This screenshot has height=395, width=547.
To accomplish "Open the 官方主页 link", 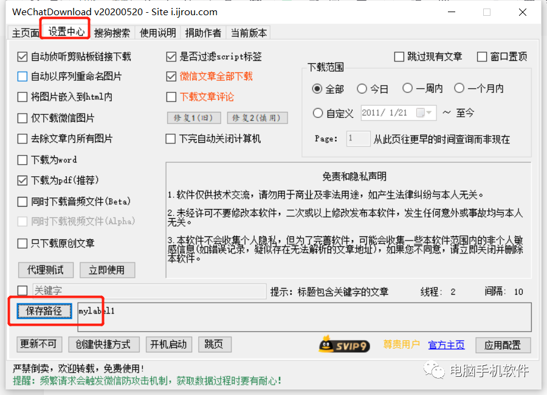I will [446, 345].
